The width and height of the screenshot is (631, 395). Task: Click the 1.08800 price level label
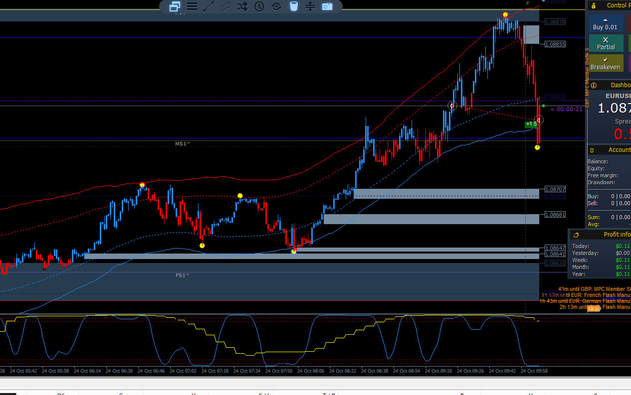click(x=555, y=98)
